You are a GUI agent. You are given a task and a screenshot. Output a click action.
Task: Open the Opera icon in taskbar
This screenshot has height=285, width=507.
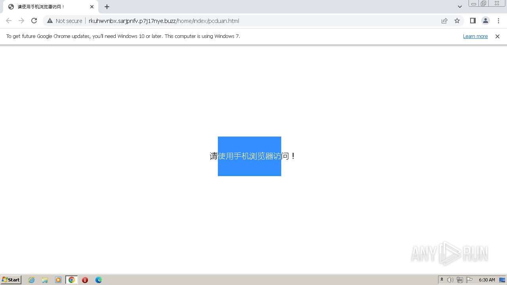coord(85,280)
